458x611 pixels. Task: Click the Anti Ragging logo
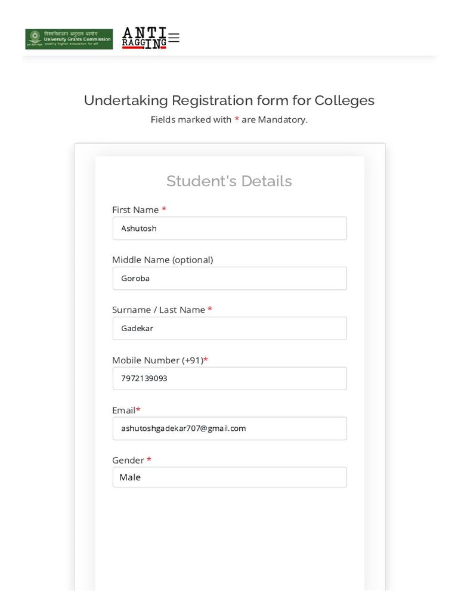coord(144,38)
